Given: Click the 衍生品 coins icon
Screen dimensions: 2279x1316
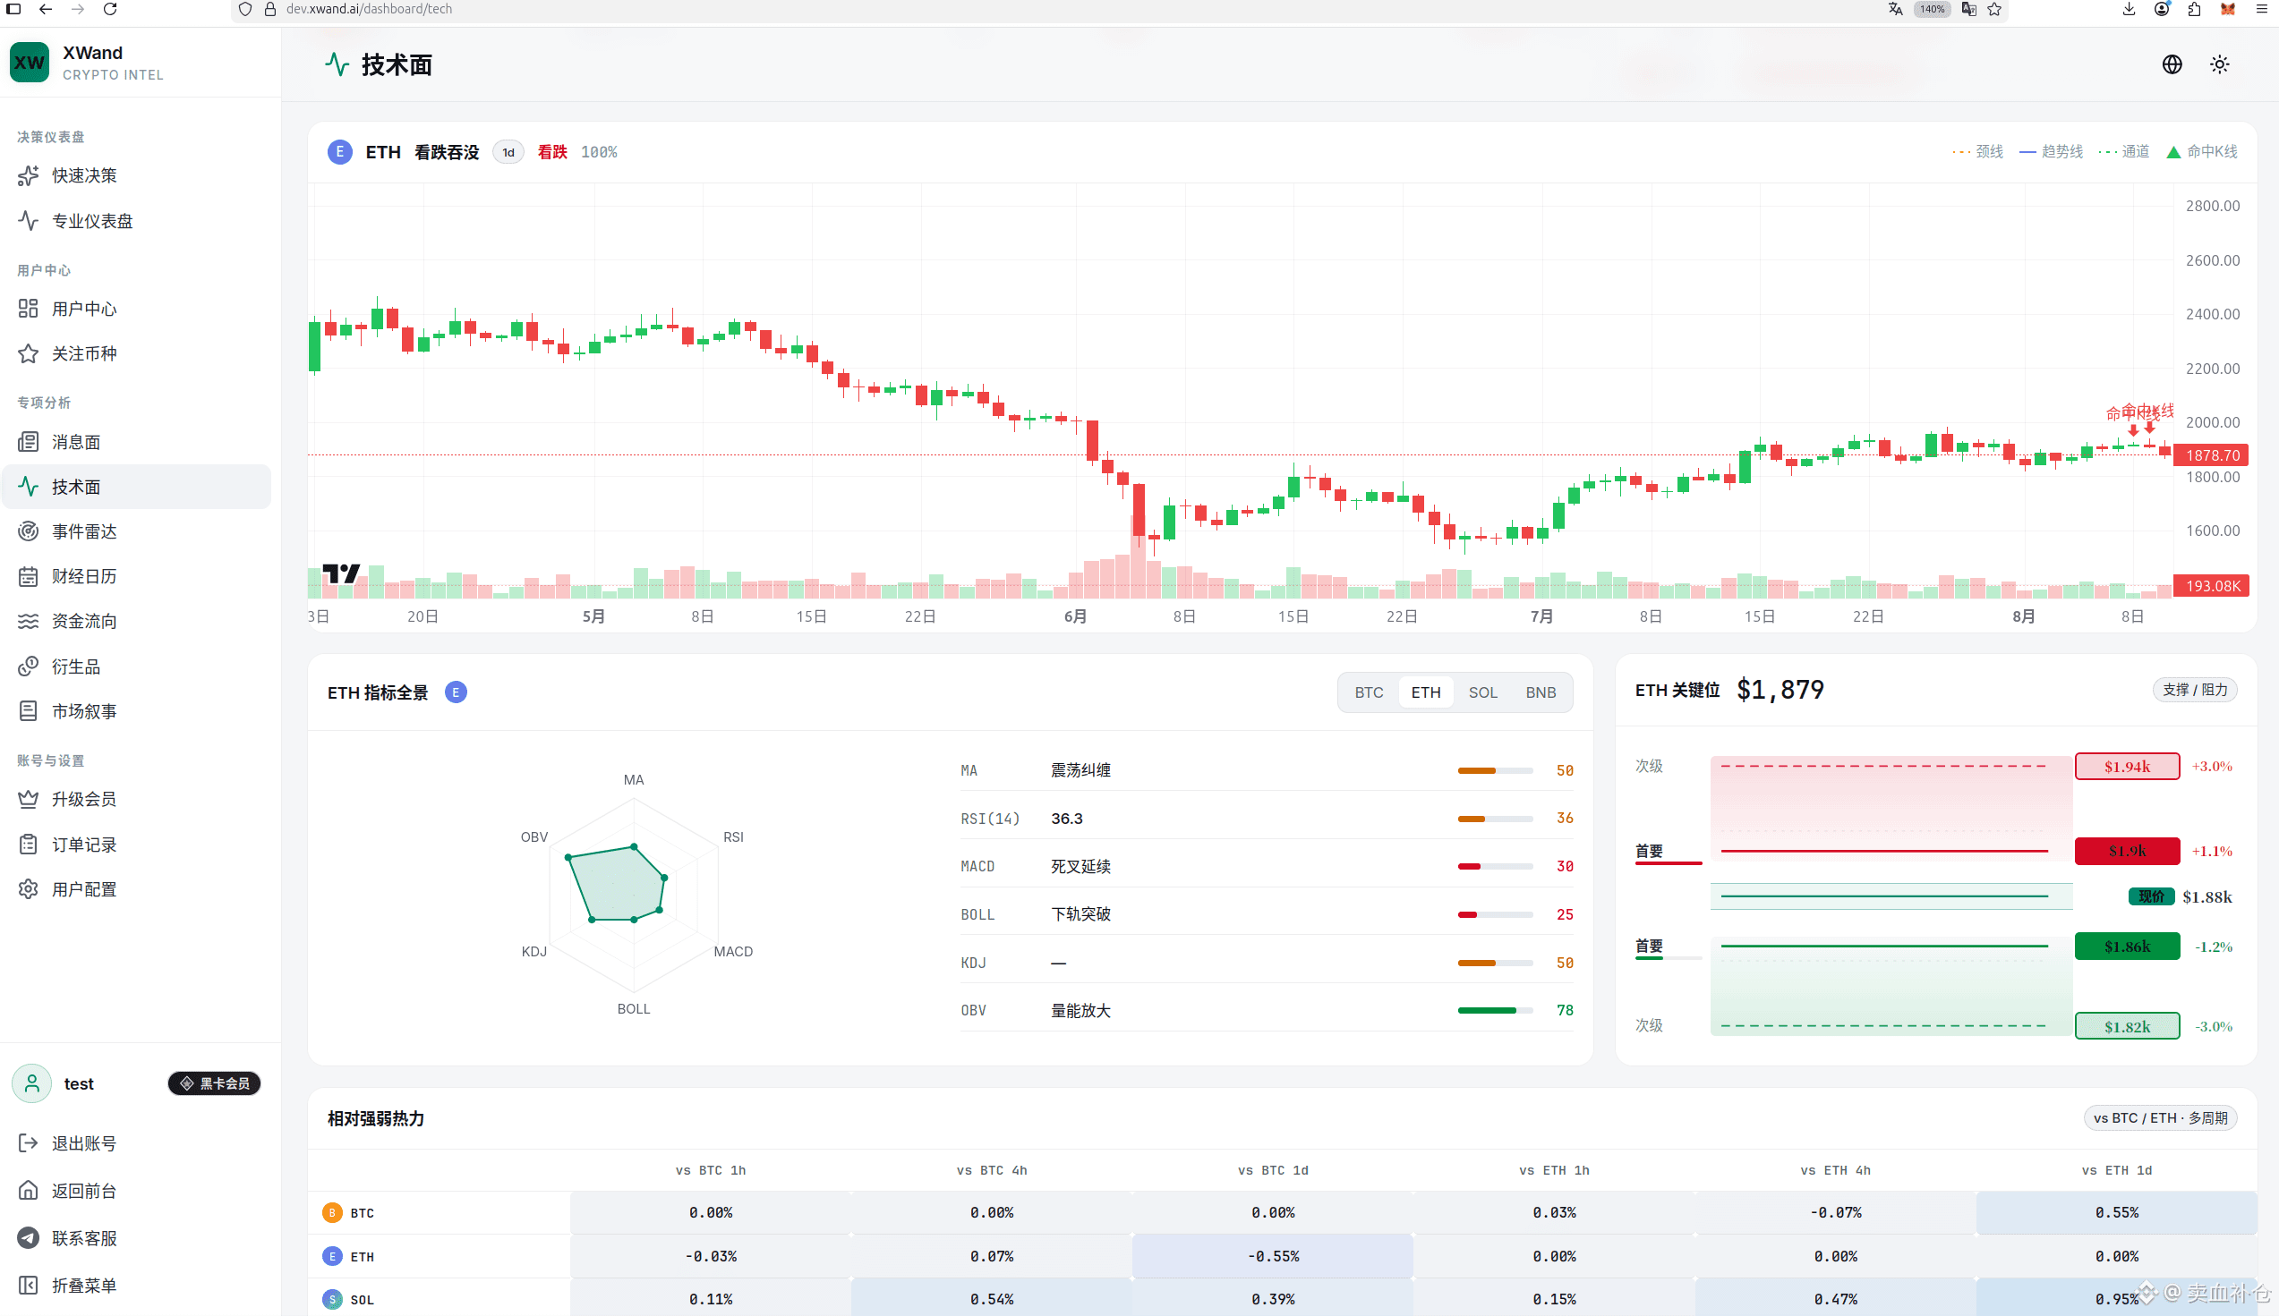Looking at the screenshot, I should 28,667.
